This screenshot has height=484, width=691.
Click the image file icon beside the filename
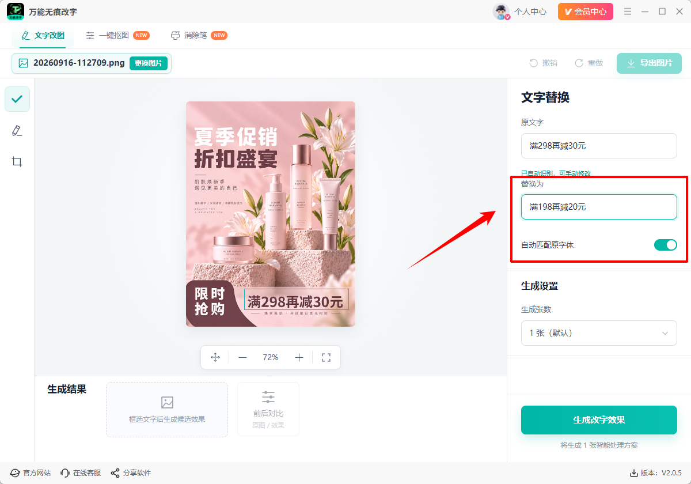pyautogui.click(x=24, y=63)
